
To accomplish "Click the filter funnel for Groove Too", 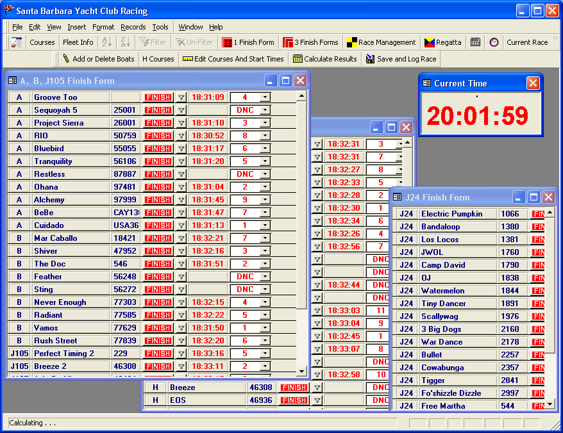I will click(x=181, y=97).
